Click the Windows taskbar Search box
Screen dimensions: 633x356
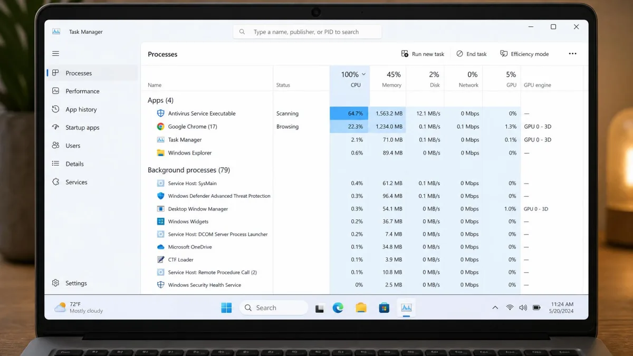(274, 308)
